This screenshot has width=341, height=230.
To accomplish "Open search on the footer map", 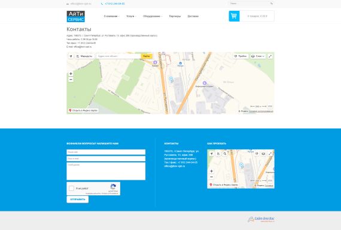I will click(225, 153).
